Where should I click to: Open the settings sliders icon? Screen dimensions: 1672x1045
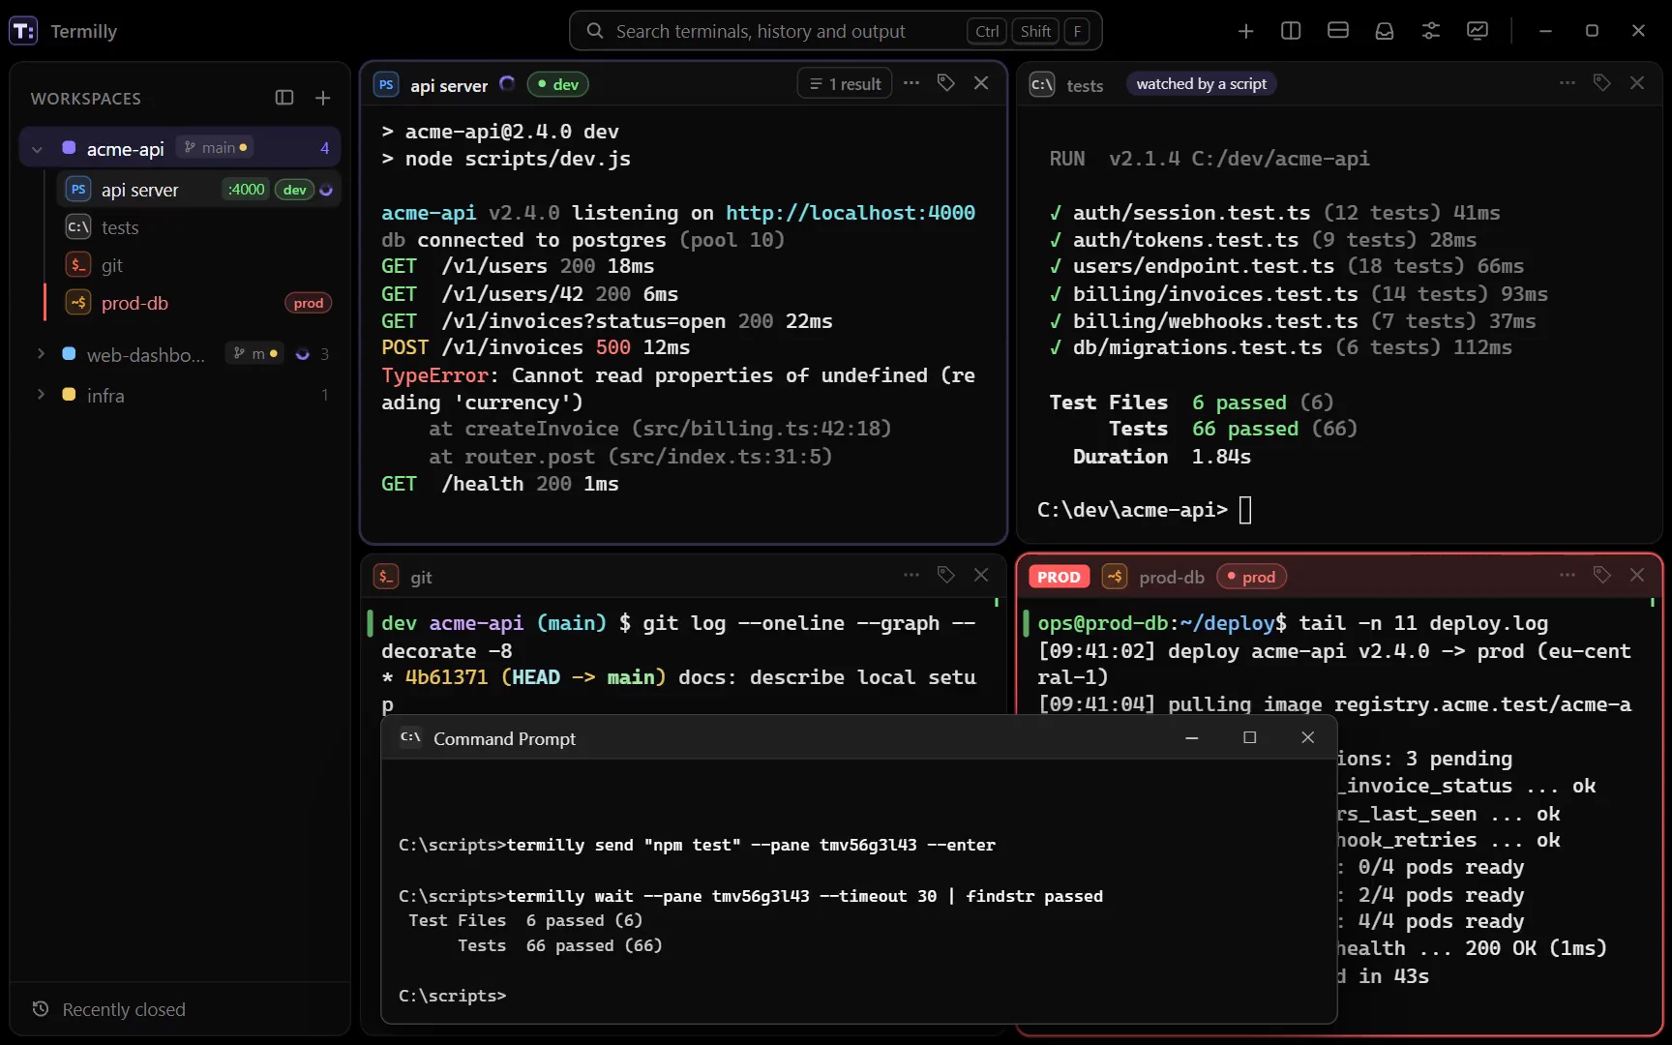1431,31
